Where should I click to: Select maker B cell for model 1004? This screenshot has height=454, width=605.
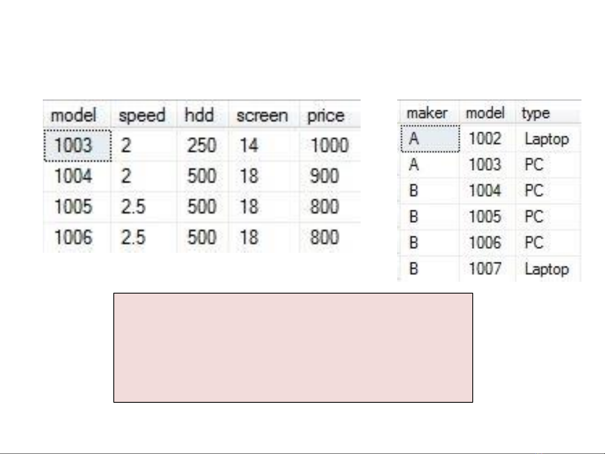pyautogui.click(x=414, y=191)
